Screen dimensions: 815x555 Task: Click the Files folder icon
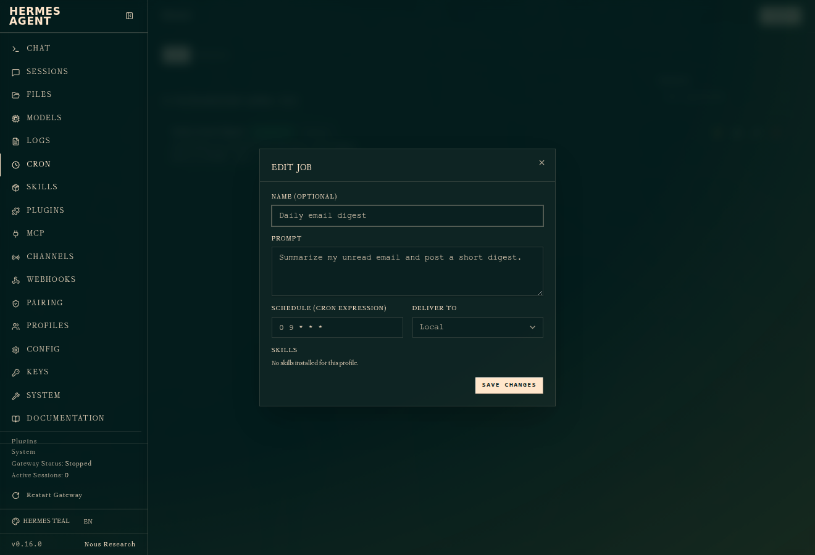(16, 95)
